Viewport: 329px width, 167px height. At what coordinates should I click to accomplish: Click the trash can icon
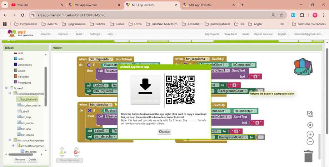pos(309,156)
